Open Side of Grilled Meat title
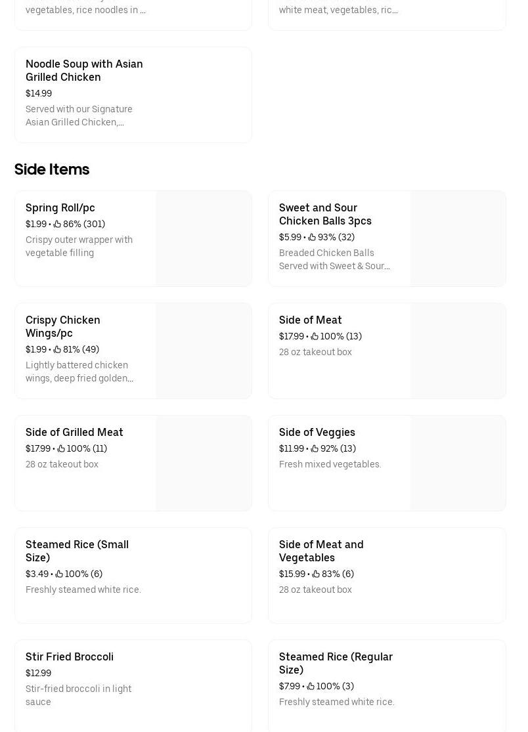 coord(74,432)
